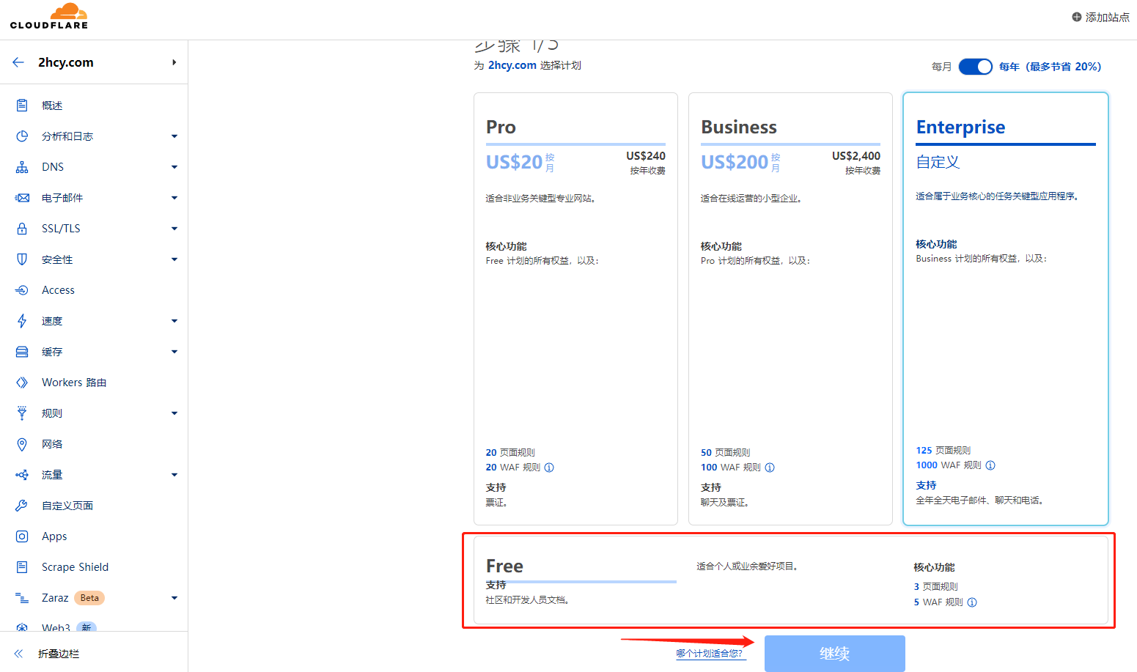1137x672 pixels.
Task: Click the Zaraz icon in the sidebar
Action: 22,598
